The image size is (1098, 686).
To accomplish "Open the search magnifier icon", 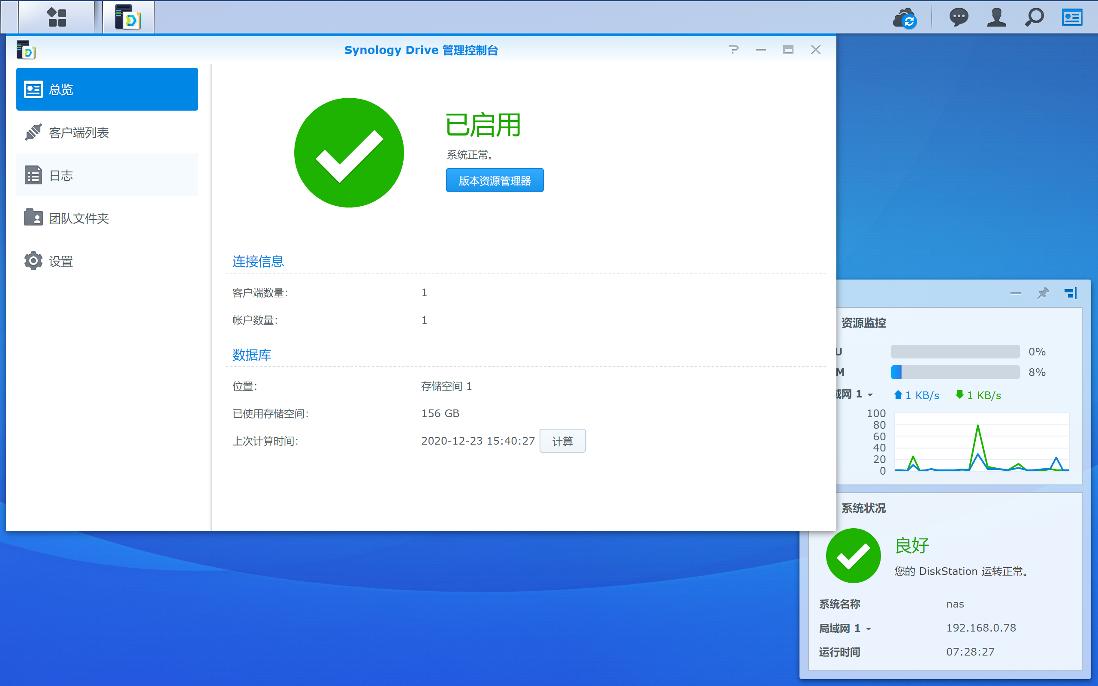I will (1035, 17).
